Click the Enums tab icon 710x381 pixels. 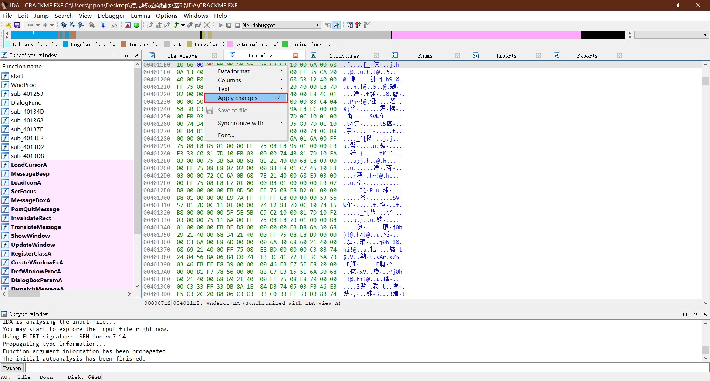[x=395, y=55]
